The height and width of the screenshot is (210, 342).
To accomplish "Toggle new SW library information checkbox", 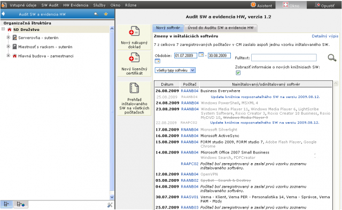I will pyautogui.click(x=238, y=72).
